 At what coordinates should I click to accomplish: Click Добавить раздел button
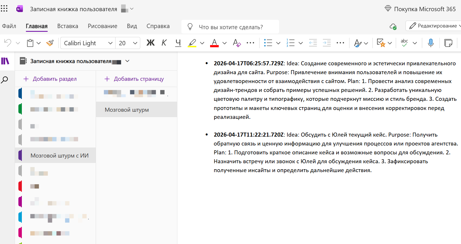[50, 79]
